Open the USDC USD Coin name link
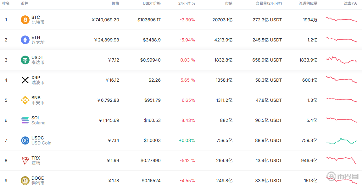362x185 pixels. tap(41, 140)
